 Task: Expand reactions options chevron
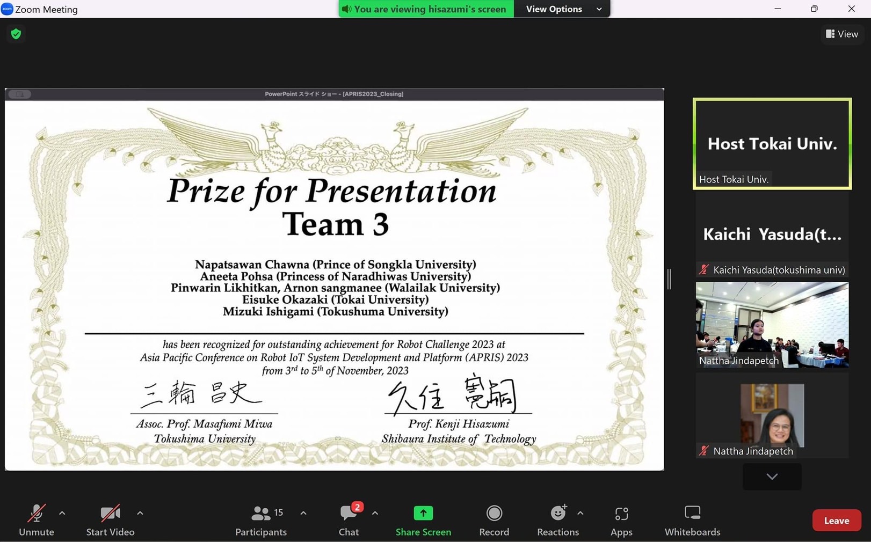pyautogui.click(x=580, y=513)
